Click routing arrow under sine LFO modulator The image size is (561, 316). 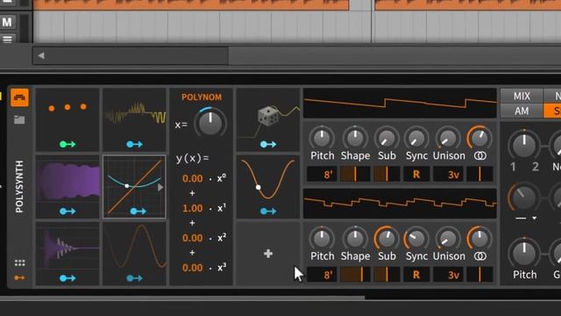[134, 278]
